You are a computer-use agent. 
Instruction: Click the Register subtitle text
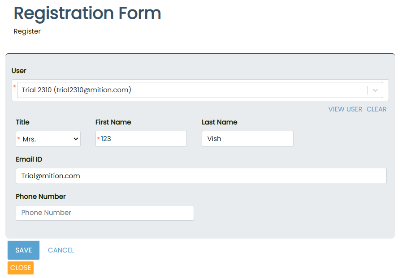coord(27,31)
